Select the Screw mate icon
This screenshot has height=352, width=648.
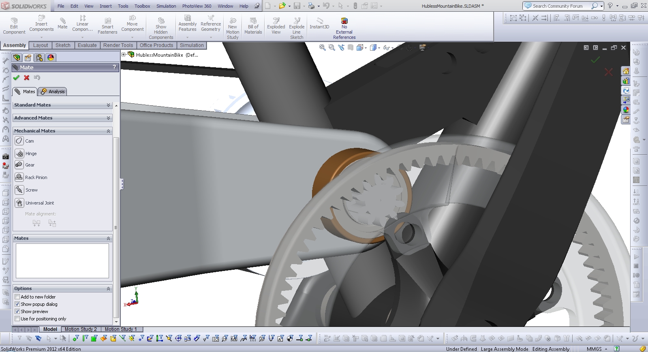click(19, 190)
